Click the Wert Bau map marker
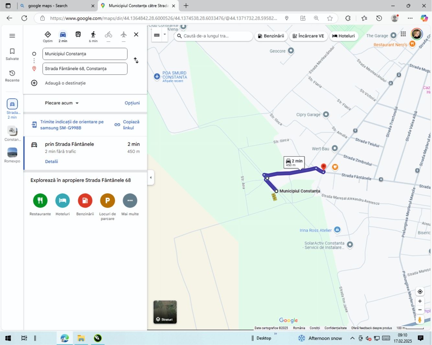 [335, 148]
